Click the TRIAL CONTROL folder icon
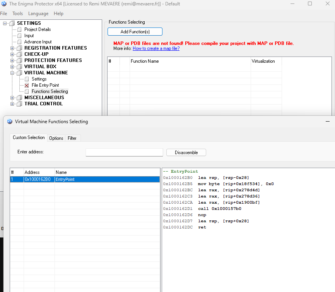The width and height of the screenshot is (335, 292). pyautogui.click(x=19, y=104)
